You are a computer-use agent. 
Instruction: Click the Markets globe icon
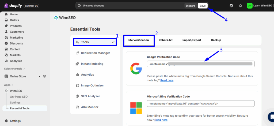[6, 55]
